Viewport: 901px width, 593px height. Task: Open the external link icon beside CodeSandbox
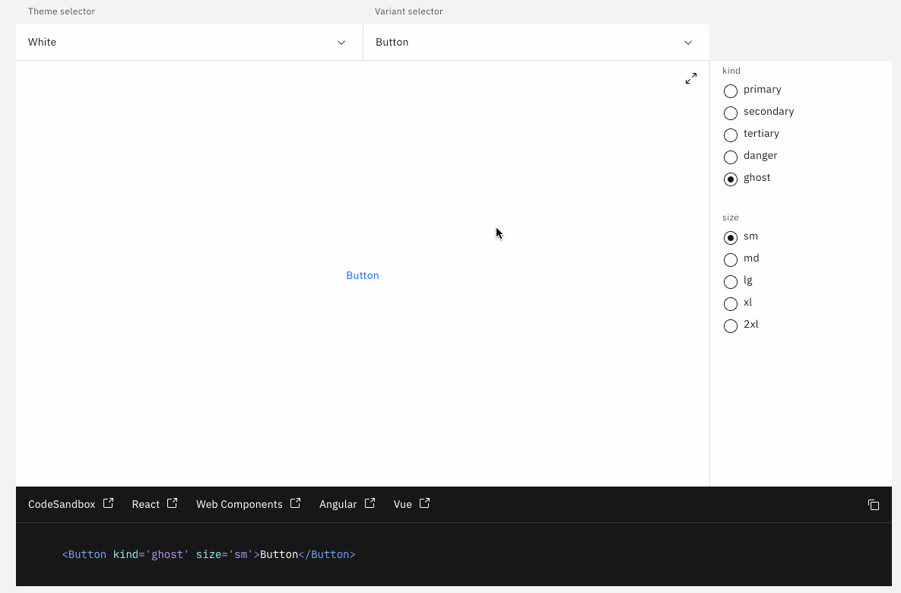click(108, 503)
